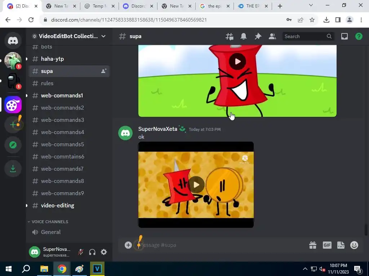Open SuperNova user panel avatar
The width and height of the screenshot is (369, 276).
tap(35, 252)
